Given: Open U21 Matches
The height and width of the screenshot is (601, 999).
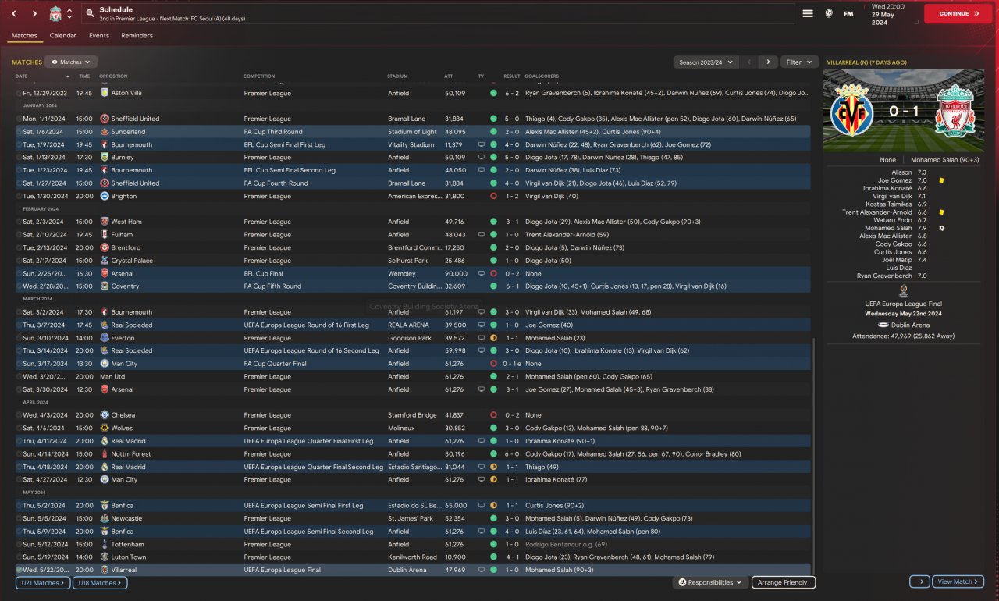Looking at the screenshot, I should (x=43, y=582).
